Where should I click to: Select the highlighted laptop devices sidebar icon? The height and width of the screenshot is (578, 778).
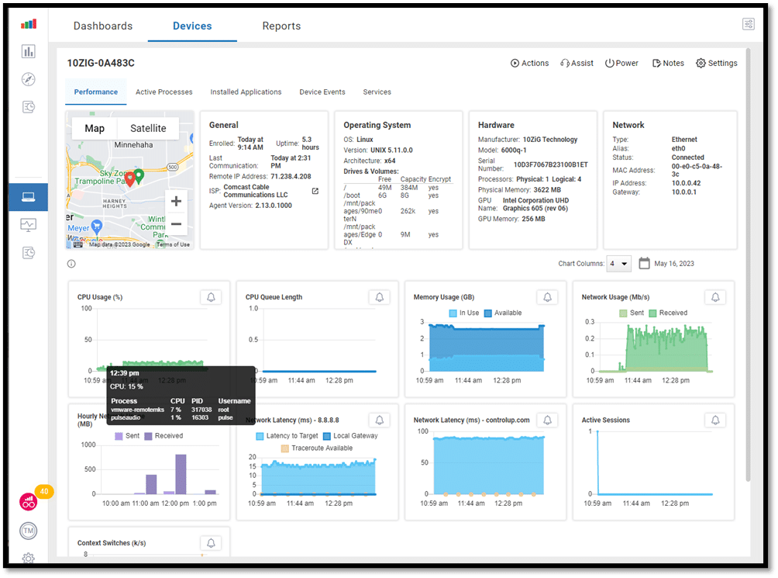(x=28, y=197)
